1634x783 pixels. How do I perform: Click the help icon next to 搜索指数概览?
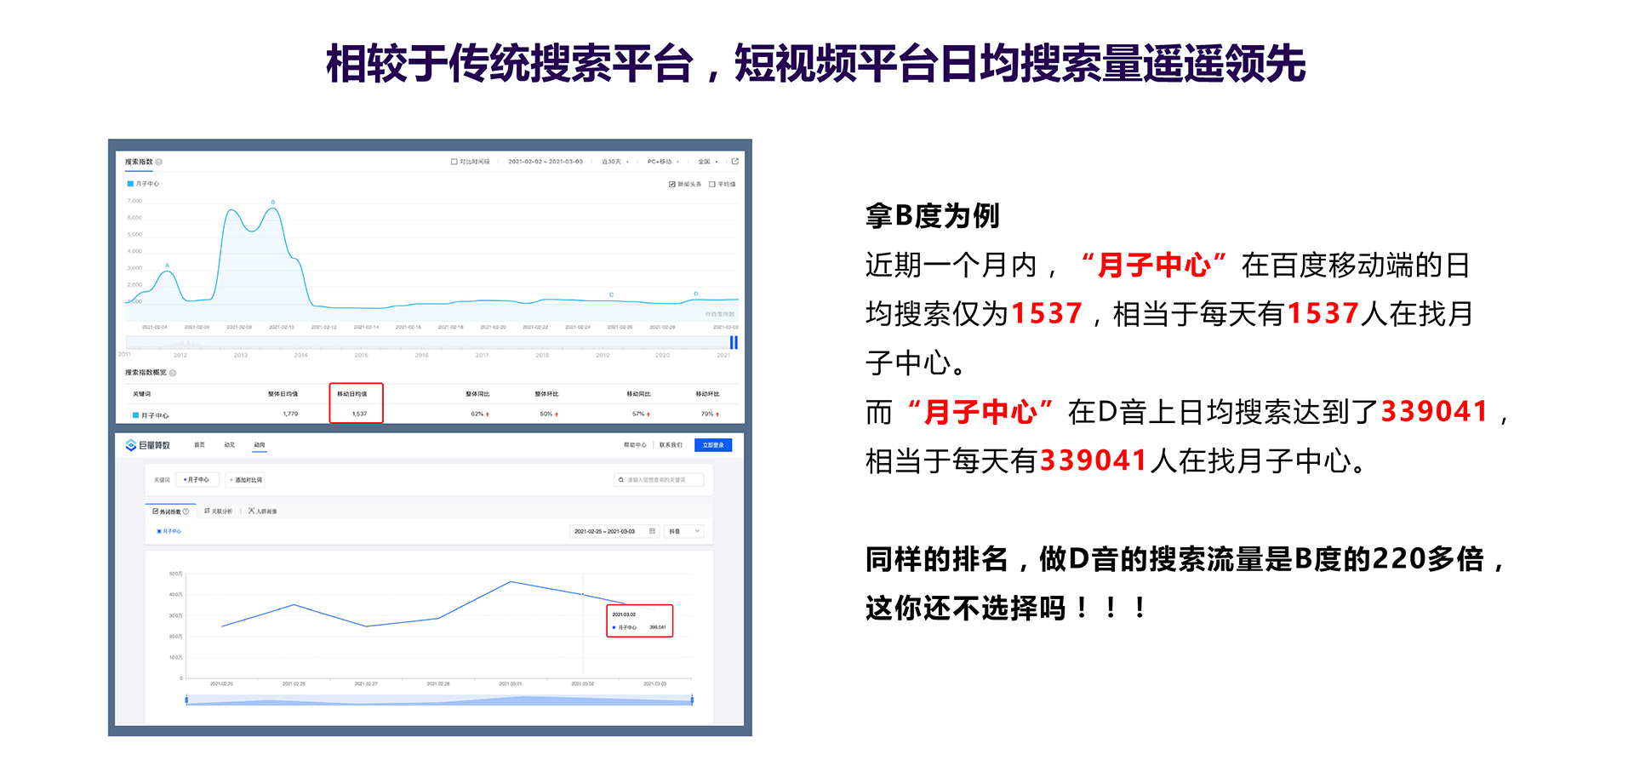click(173, 373)
